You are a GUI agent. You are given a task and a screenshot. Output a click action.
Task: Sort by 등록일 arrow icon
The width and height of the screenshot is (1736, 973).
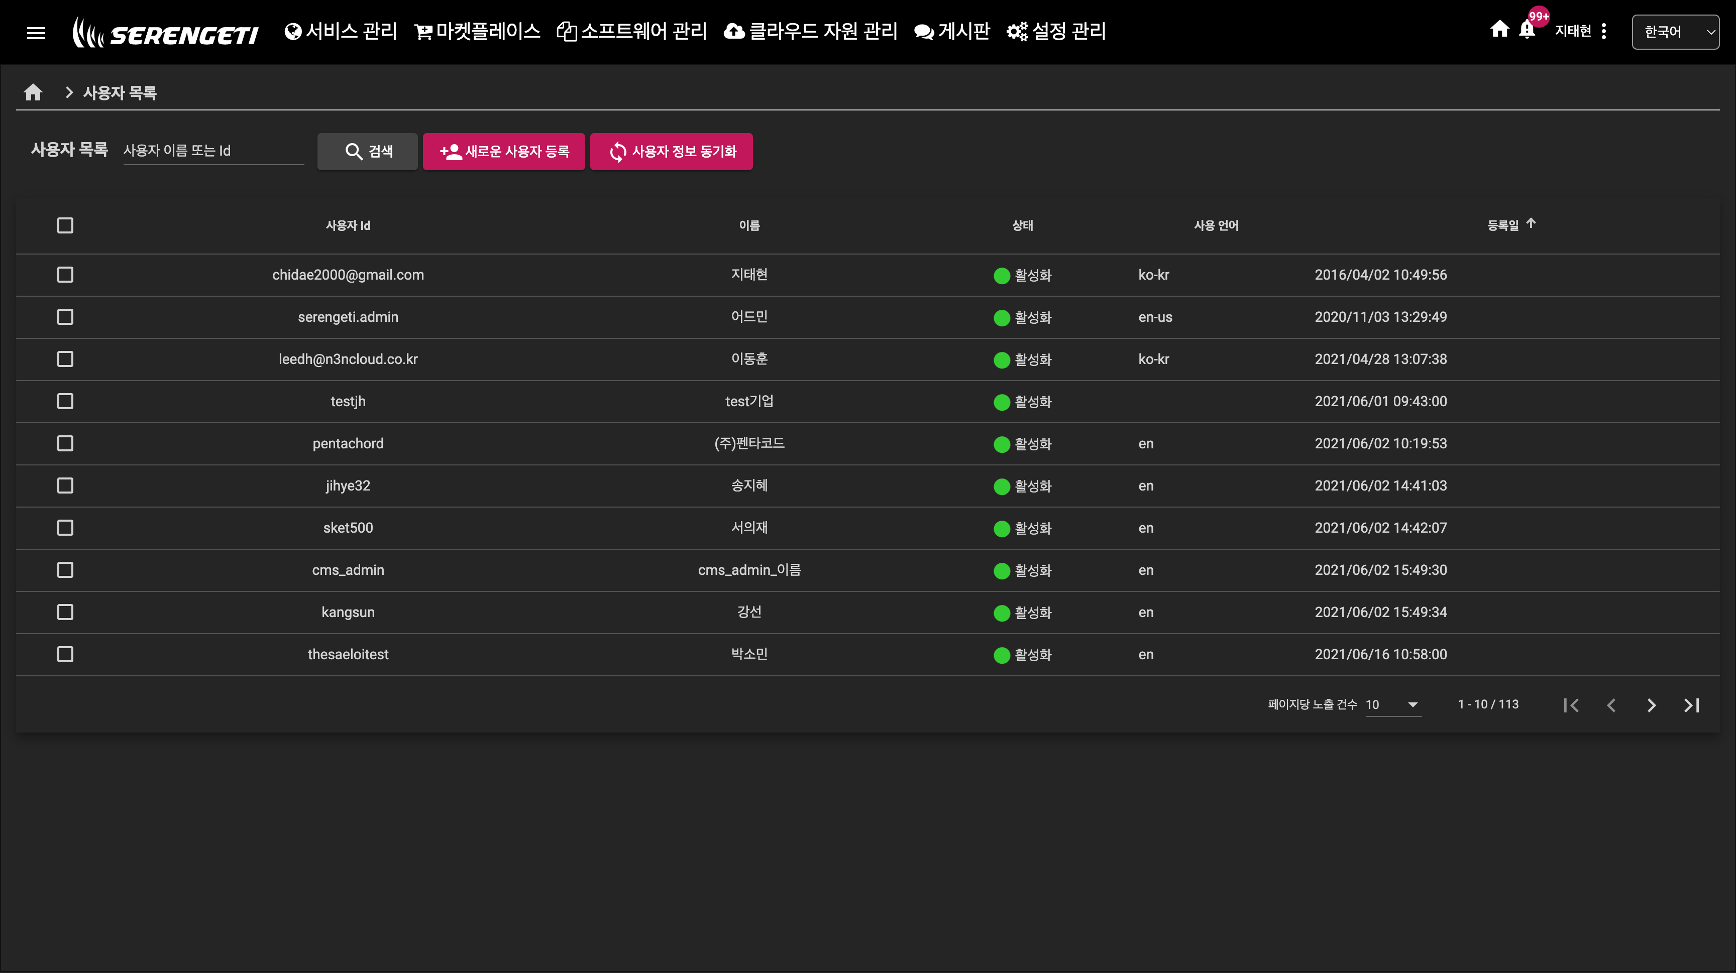pyautogui.click(x=1531, y=223)
